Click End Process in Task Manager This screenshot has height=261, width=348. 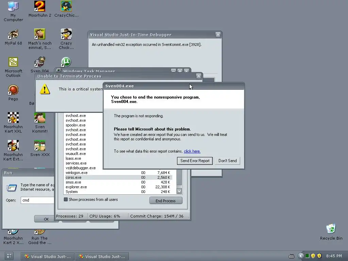pos(166,201)
